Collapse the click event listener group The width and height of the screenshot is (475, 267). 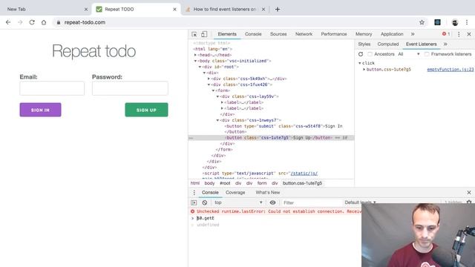359,63
